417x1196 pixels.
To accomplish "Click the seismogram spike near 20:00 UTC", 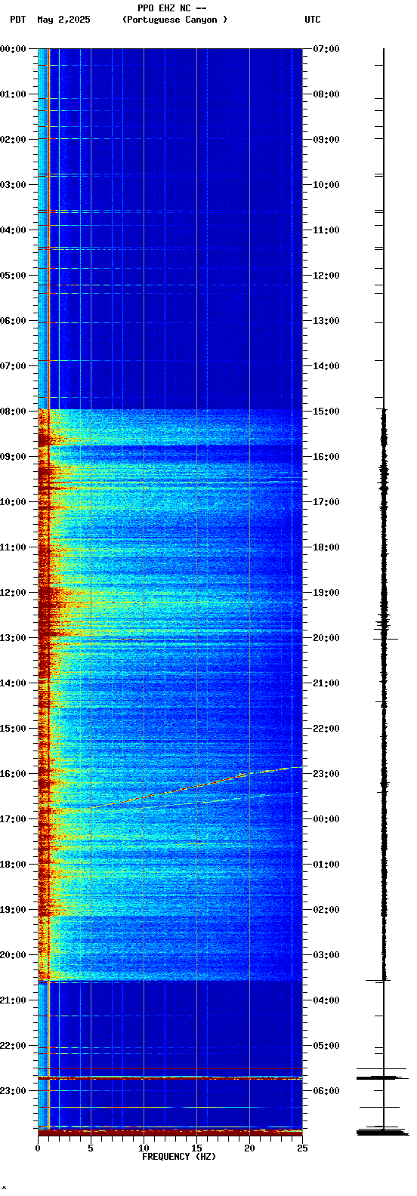I will 384,639.
